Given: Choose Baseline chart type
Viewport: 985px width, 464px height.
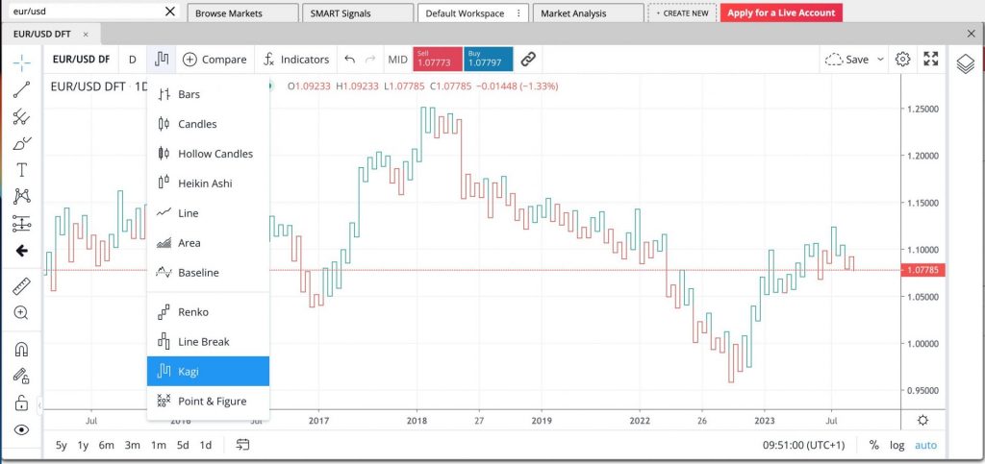Looking at the screenshot, I should (x=208, y=273).
